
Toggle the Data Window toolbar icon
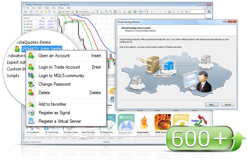tap(42, 12)
